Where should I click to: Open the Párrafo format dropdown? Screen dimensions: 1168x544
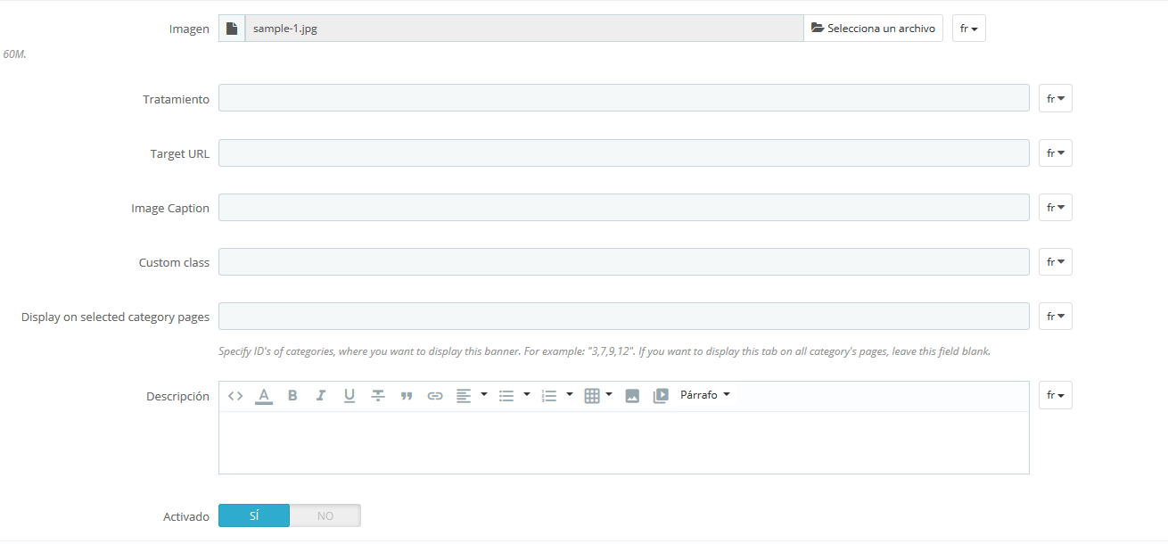click(705, 395)
